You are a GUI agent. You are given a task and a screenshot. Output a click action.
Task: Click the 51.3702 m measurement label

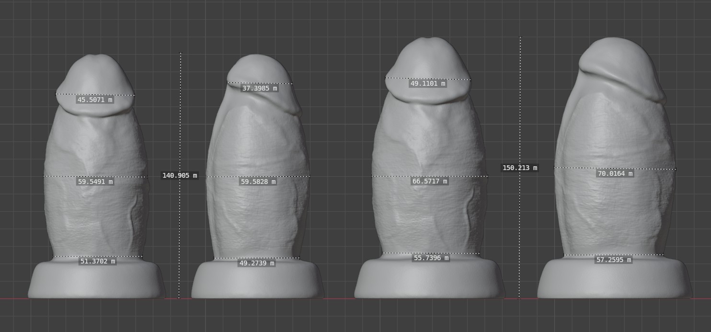[x=97, y=261]
